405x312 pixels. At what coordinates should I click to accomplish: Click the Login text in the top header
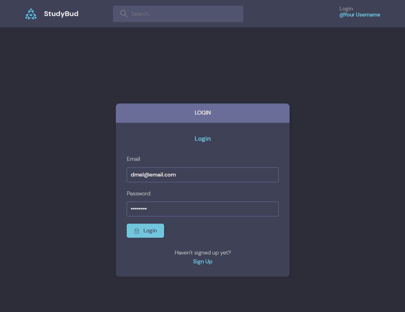(346, 8)
